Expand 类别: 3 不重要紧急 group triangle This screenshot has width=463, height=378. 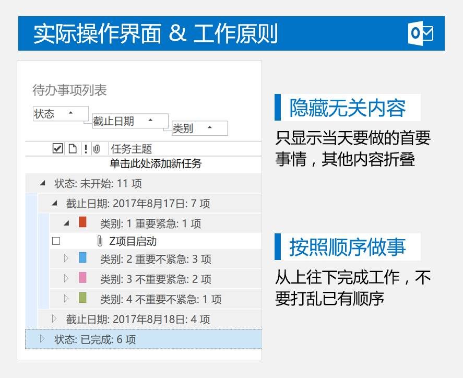pos(66,278)
